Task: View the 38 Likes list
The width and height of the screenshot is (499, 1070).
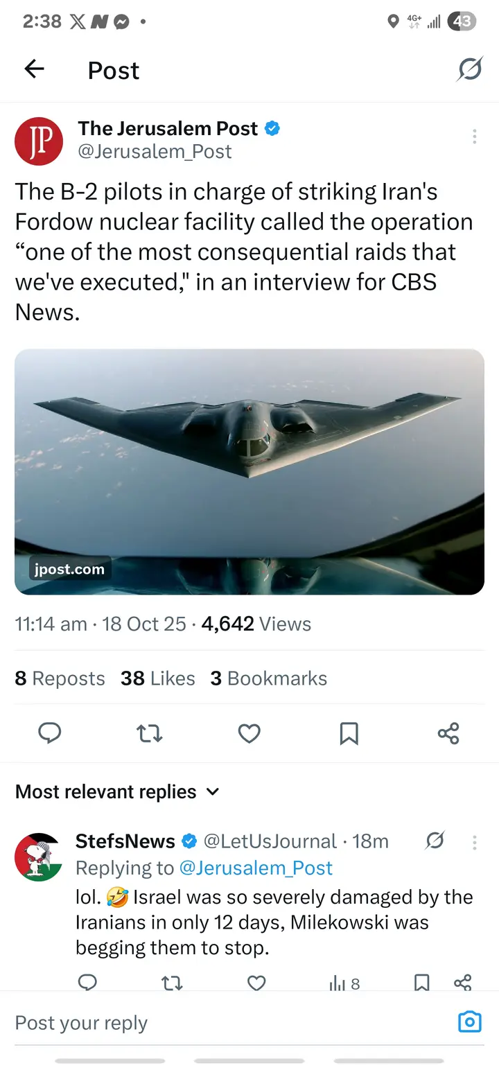Action: 157,678
